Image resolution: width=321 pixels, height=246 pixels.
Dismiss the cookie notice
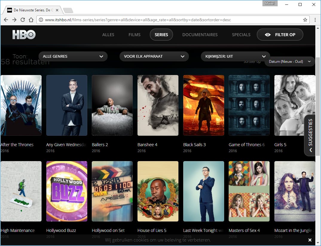tap(310, 240)
